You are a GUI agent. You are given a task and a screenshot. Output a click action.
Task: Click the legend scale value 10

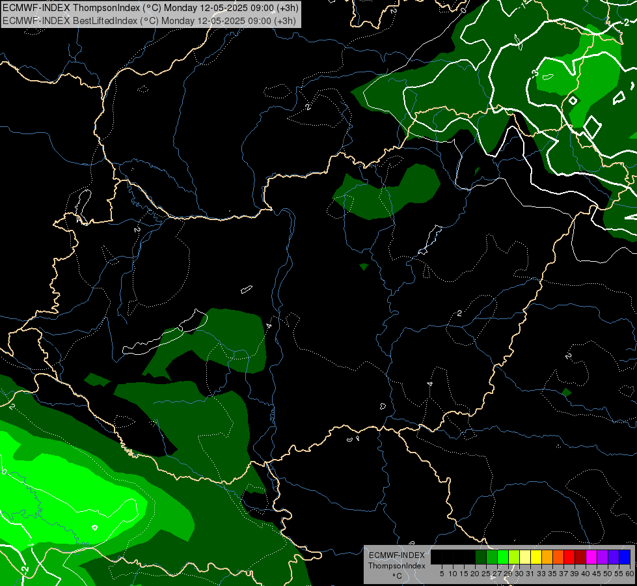click(453, 574)
